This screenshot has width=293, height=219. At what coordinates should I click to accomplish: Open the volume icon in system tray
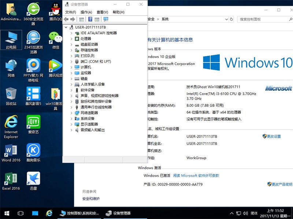245,213
